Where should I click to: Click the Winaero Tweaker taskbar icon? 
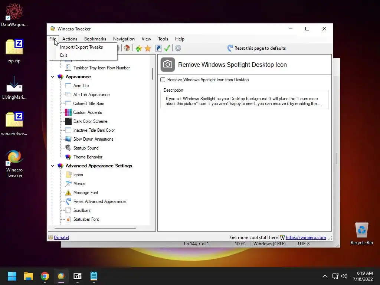(x=61, y=276)
